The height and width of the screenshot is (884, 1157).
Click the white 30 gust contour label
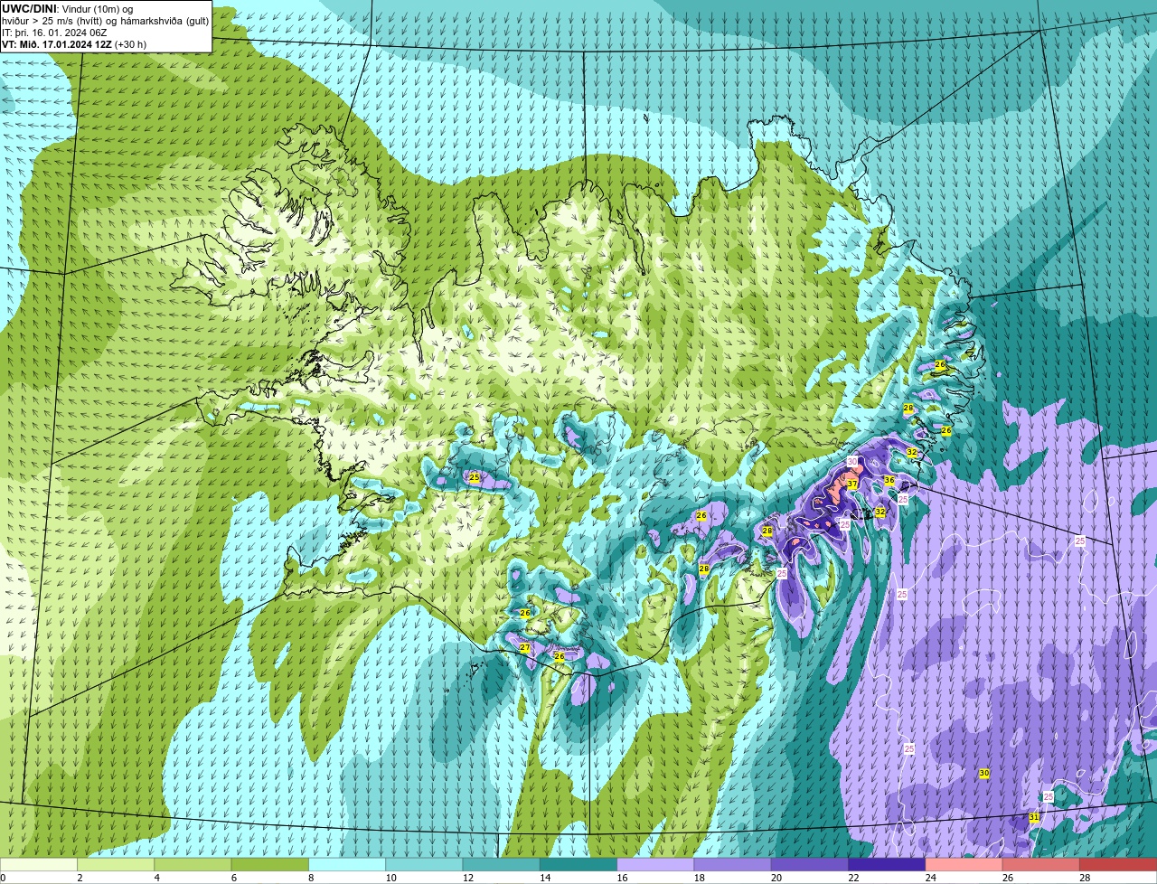click(852, 461)
